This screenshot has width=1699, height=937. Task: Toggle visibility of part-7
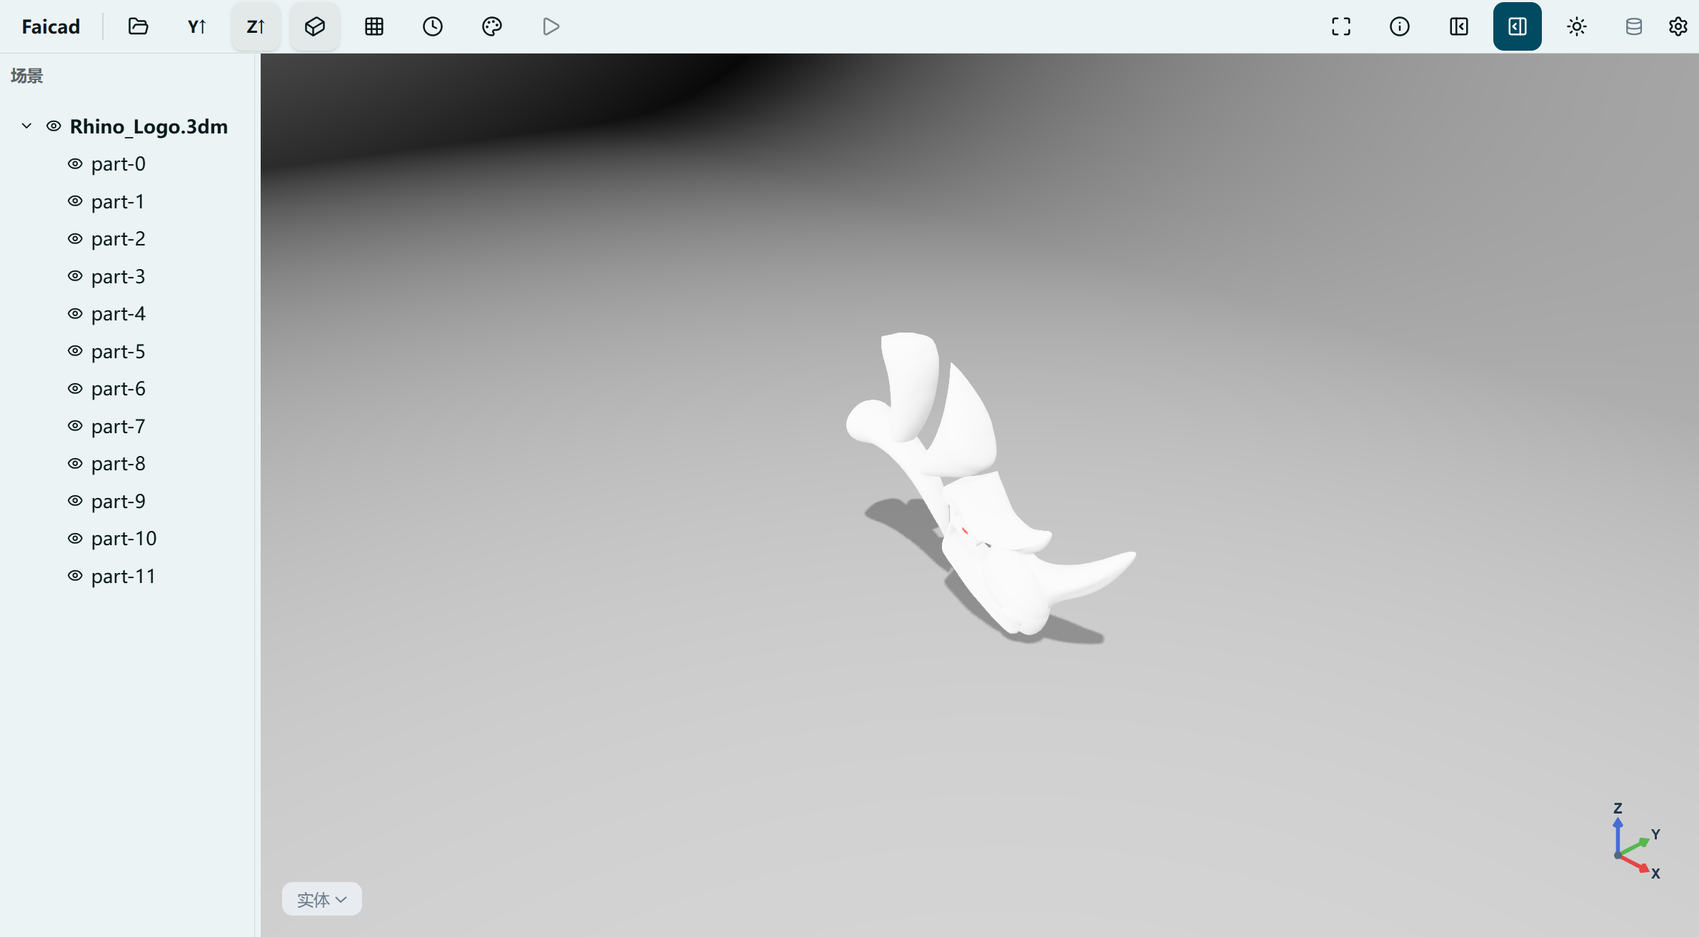click(75, 426)
